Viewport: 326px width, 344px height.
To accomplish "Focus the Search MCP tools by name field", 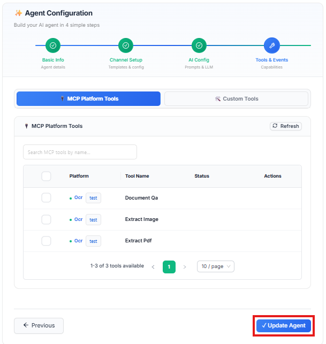I will coord(80,152).
